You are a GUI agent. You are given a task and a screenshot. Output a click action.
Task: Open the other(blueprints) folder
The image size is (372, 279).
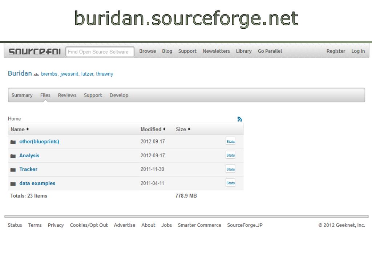point(39,141)
